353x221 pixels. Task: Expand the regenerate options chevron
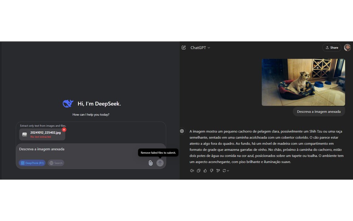tap(228, 171)
